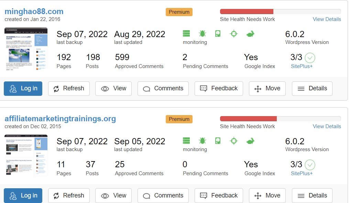This screenshot has width=349, height=203.
Task: Click the rabbit speed icon for minghao88.com
Action: 250,34
